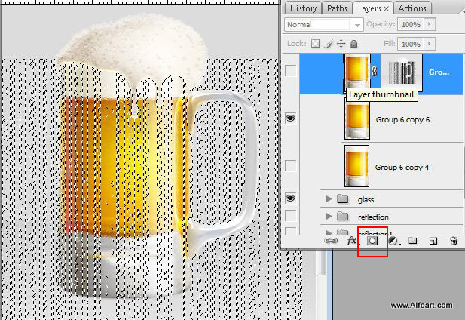Toggle lock image pixels brush icon
The height and width of the screenshot is (320, 465).
tap(329, 44)
